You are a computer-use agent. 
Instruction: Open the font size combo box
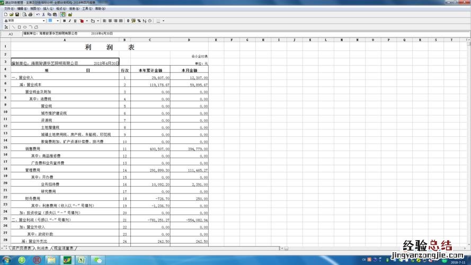pyautogui.click(x=54, y=21)
